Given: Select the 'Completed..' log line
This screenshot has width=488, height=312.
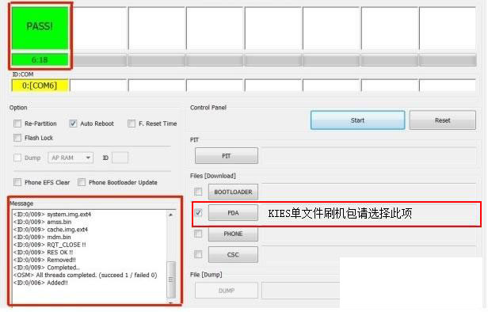Looking at the screenshot, I should click(x=47, y=268).
